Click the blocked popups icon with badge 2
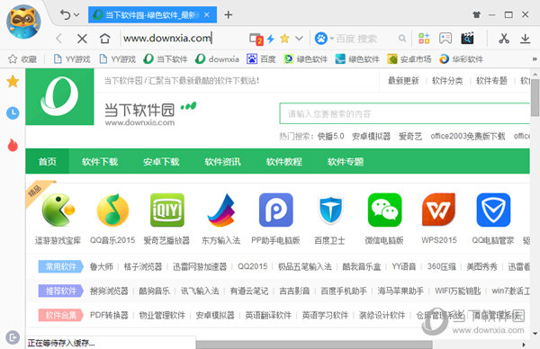Image resolution: width=540 pixels, height=349 pixels. [x=256, y=39]
